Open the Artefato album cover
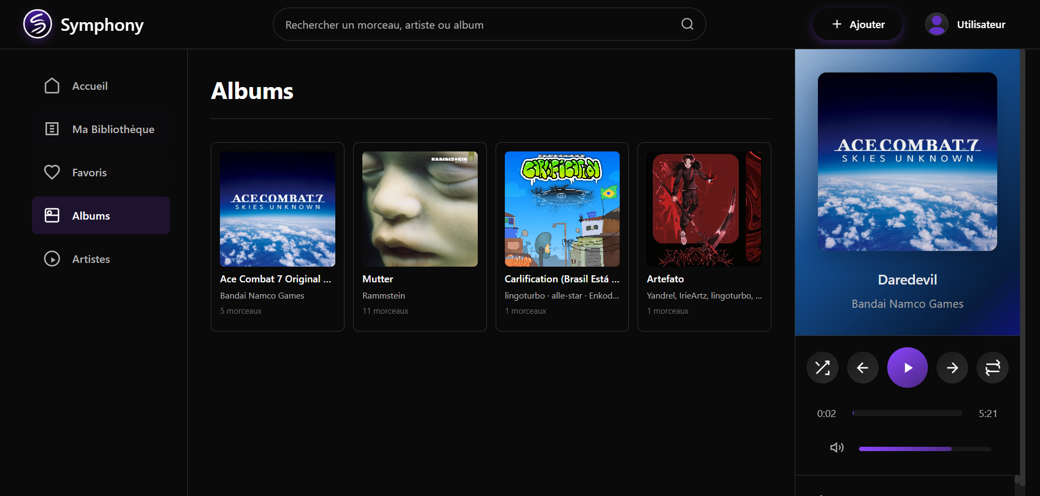1040x496 pixels. click(x=704, y=209)
